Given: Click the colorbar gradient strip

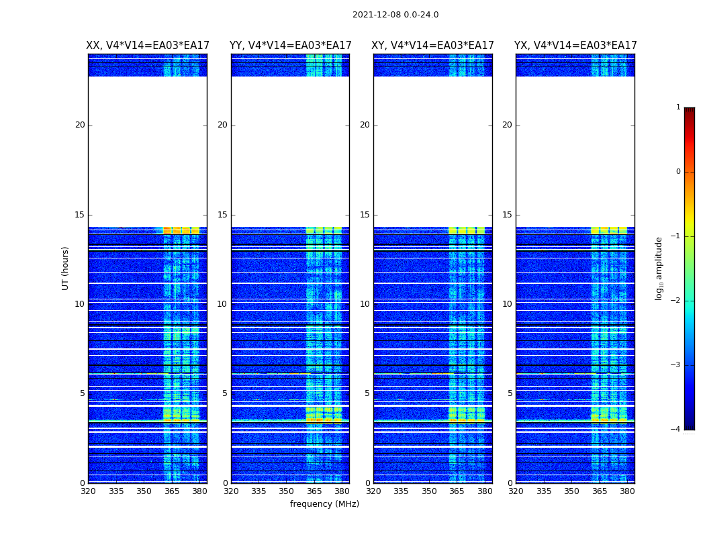Looking at the screenshot, I should pos(689,268).
